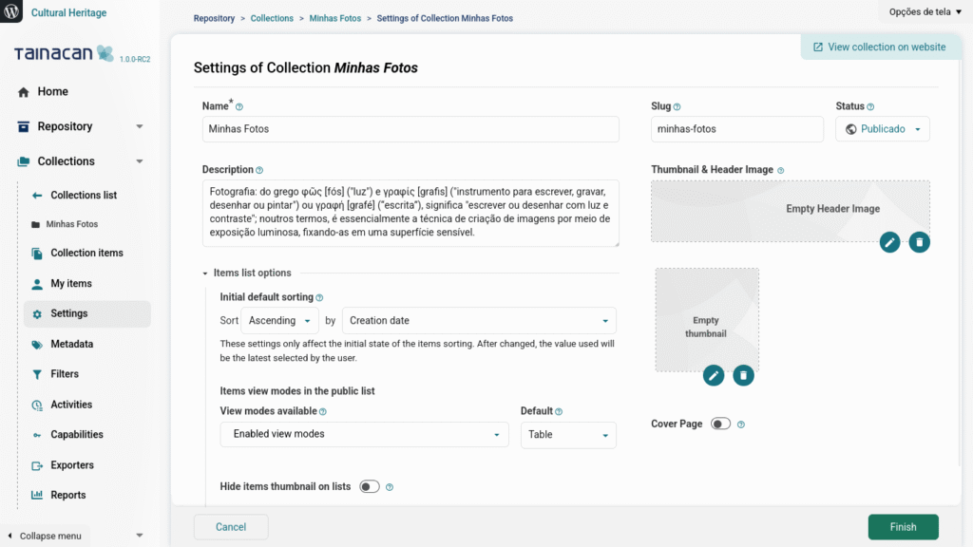The width and height of the screenshot is (973, 547).
Task: Click the help icon next to Cover Page
Action: (x=741, y=424)
